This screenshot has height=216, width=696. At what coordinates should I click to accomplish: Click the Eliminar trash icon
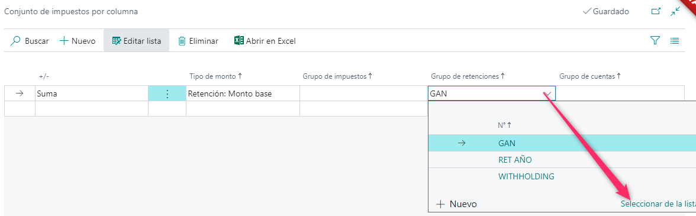coord(182,41)
